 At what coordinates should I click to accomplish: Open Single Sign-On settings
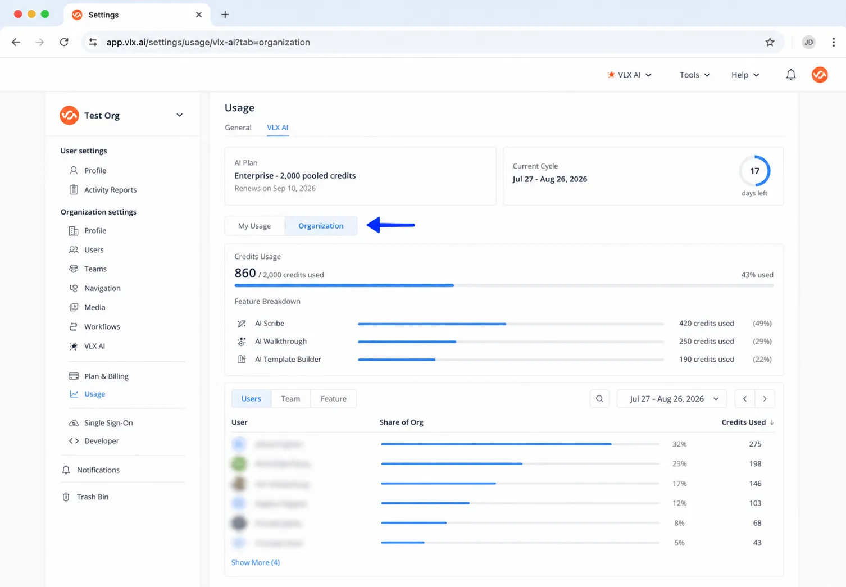(x=101, y=423)
